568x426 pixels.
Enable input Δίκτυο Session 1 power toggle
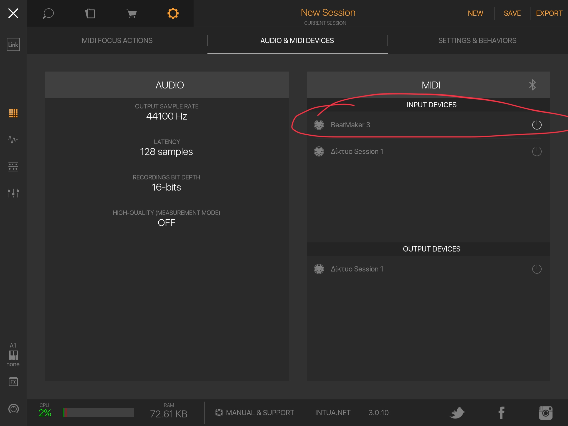(x=537, y=151)
